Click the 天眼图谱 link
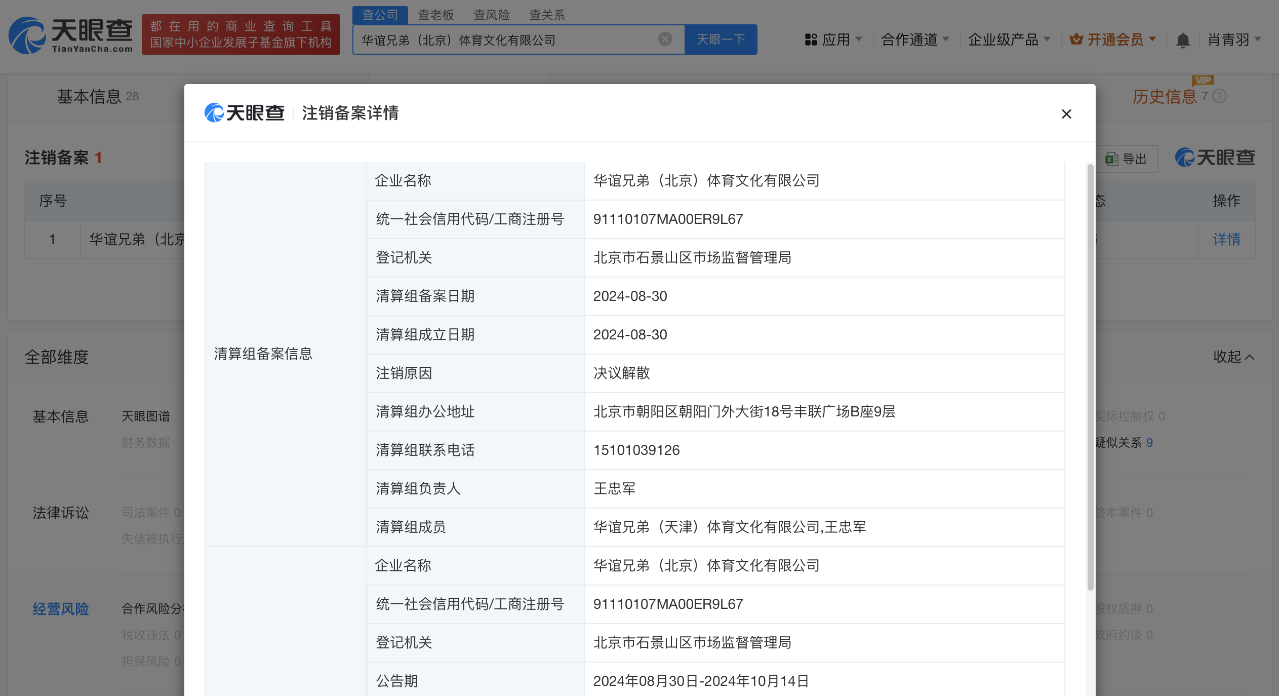 click(x=145, y=416)
